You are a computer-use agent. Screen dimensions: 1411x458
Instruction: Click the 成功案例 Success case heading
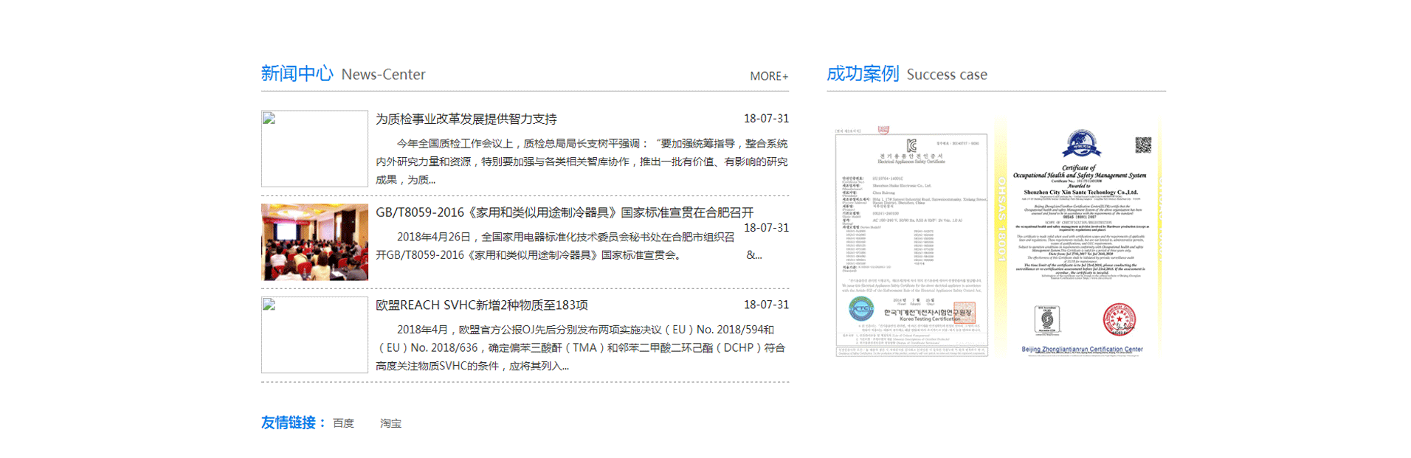[x=906, y=74]
